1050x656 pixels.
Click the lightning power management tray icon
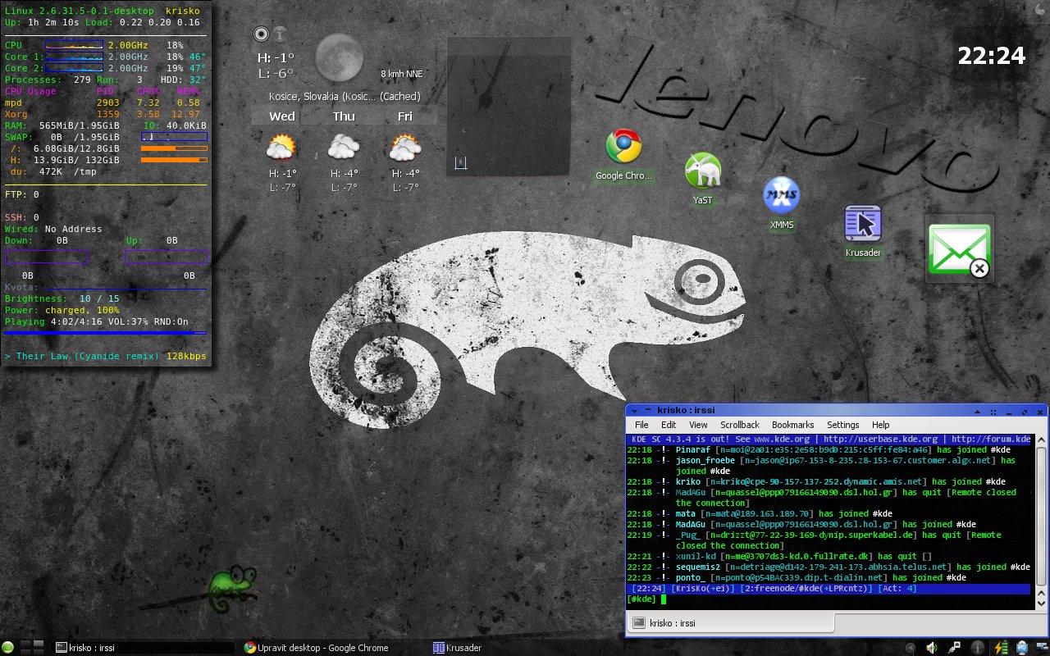tap(1000, 647)
